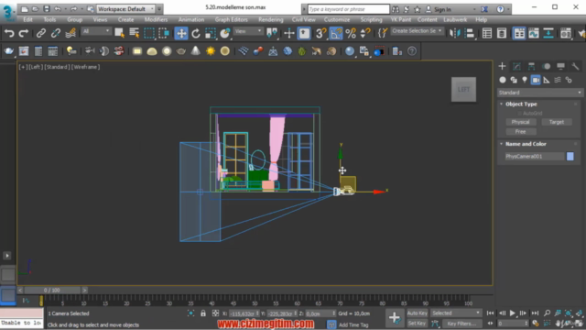Switch to Motion command panel tab
Image resolution: width=586 pixels, height=330 pixels.
coord(546,67)
